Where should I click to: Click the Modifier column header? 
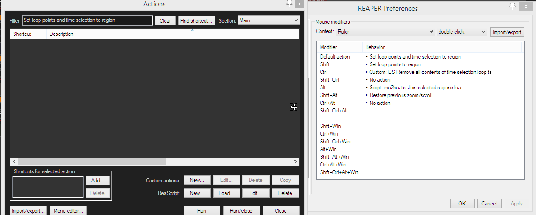pyautogui.click(x=340, y=47)
